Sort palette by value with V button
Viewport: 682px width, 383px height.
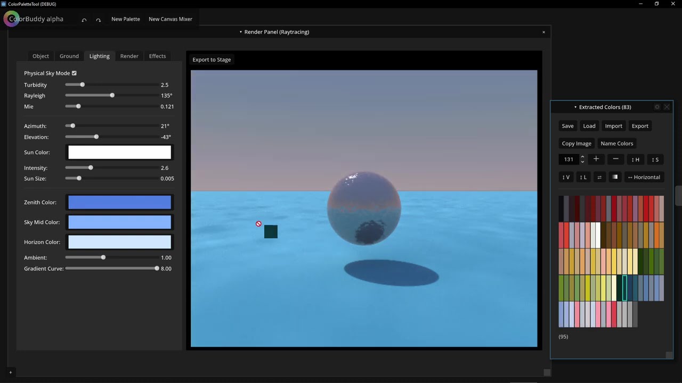pos(566,177)
